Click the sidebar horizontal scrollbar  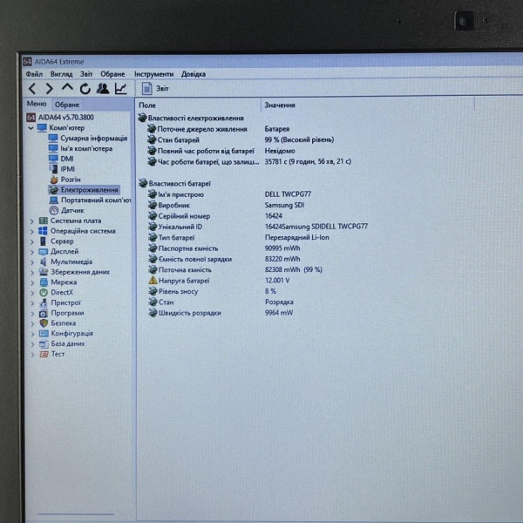coord(75,514)
